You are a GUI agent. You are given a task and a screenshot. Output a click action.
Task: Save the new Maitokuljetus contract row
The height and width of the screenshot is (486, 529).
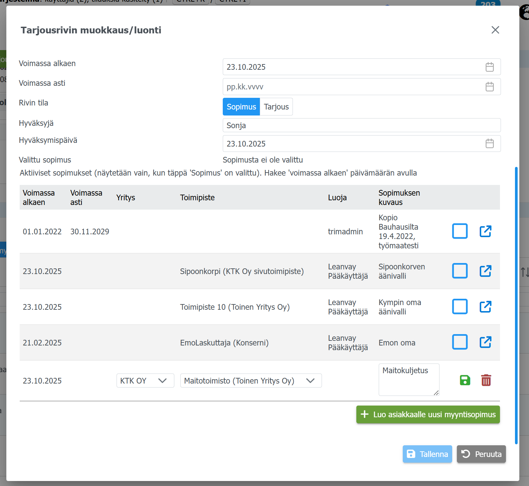465,380
